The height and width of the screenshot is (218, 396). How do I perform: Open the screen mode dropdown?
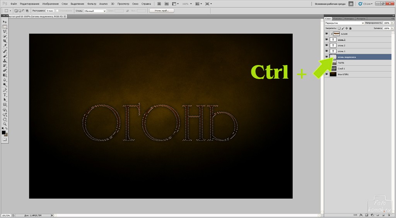point(208,4)
